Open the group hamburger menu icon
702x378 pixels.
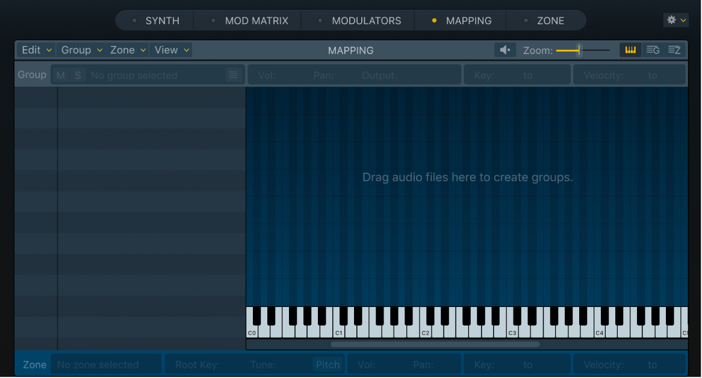tap(233, 75)
